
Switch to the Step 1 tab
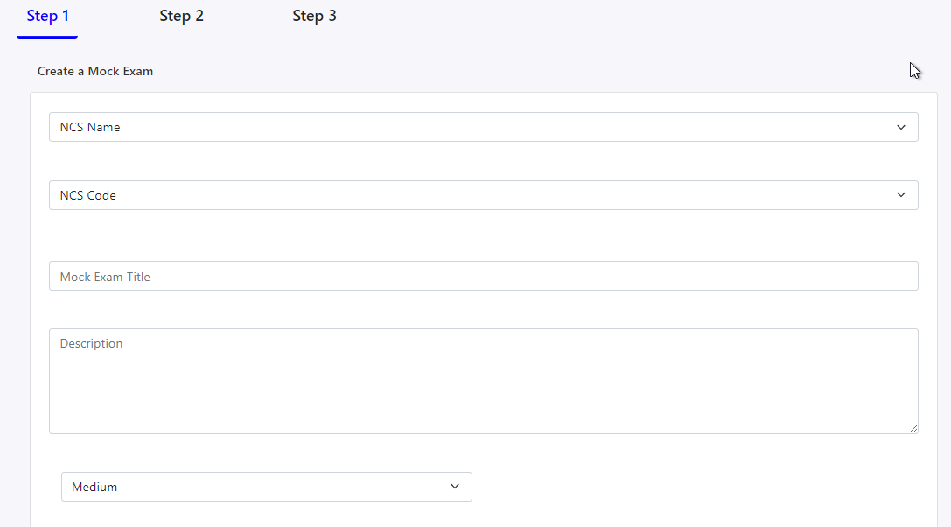pos(47,16)
